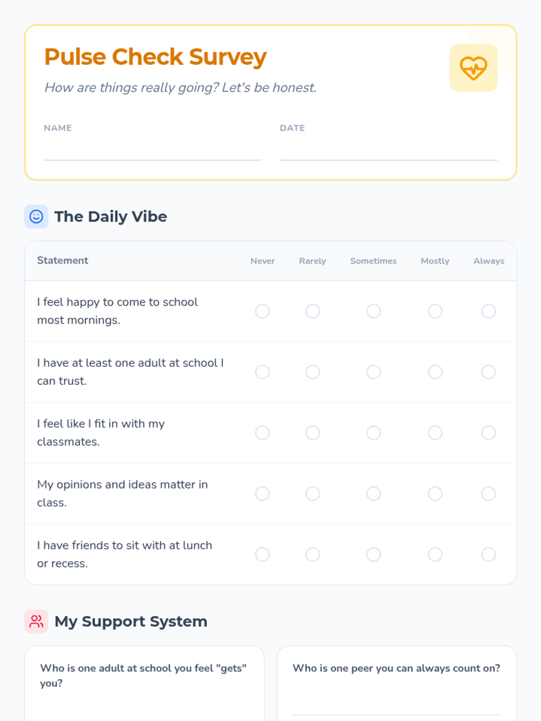Click the smiley face icon beside Daily Vibe
This screenshot has width=541, height=721.
click(x=36, y=216)
